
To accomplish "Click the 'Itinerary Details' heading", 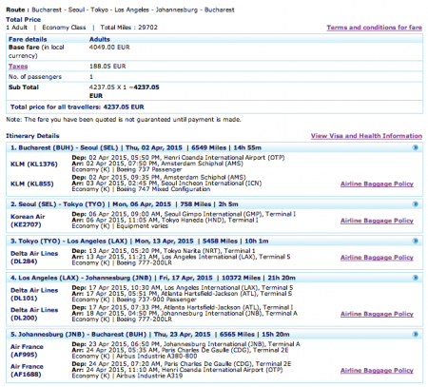I will click(32, 136).
